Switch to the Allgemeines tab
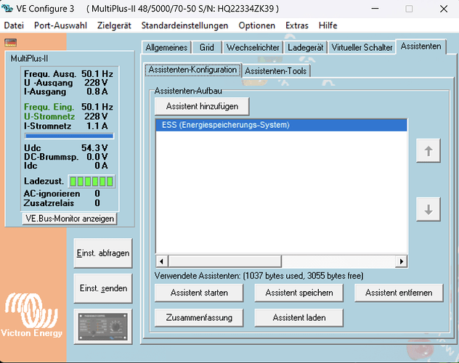The width and height of the screenshot is (459, 363). 166,47
